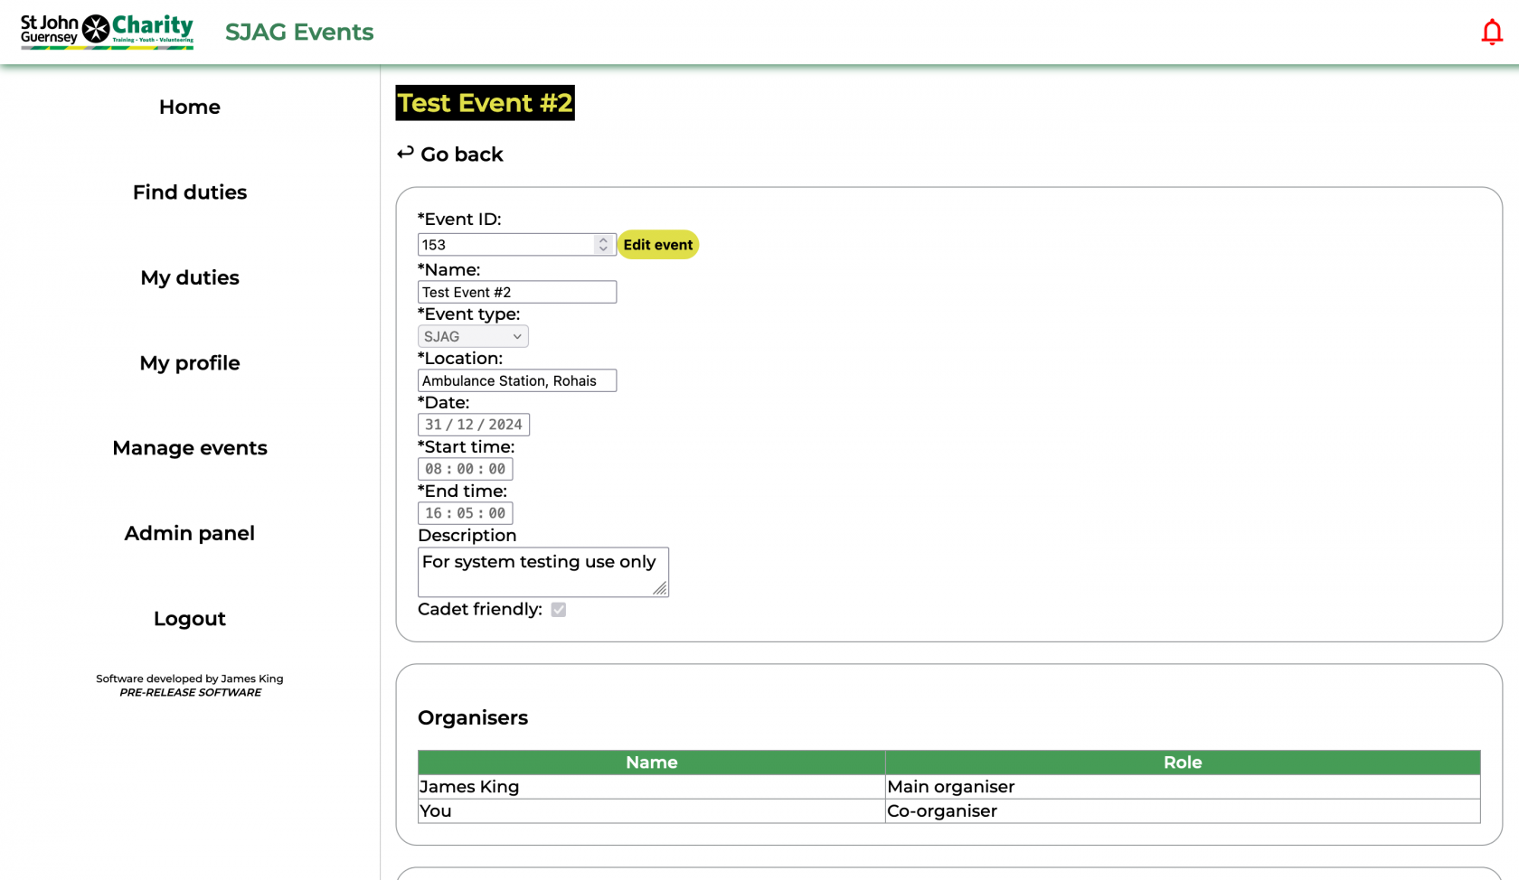
Task: Open the Find duties page
Action: click(x=189, y=192)
